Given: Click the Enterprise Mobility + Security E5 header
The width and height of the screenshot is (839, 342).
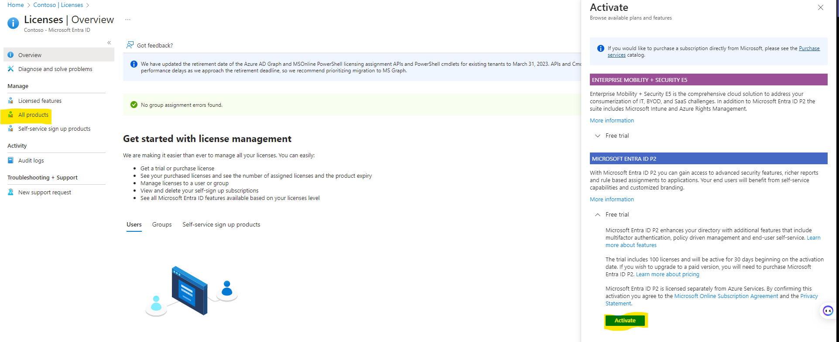Looking at the screenshot, I should click(709, 80).
